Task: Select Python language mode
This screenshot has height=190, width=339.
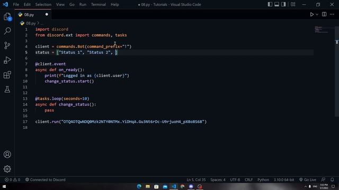Action: click(263, 179)
